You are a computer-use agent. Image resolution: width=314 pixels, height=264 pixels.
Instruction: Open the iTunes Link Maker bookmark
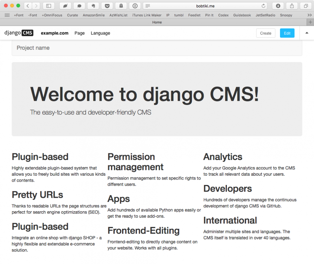[x=147, y=15]
